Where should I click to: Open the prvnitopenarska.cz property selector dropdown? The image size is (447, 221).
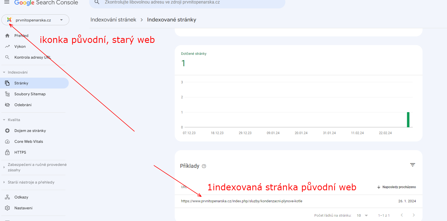click(35, 20)
